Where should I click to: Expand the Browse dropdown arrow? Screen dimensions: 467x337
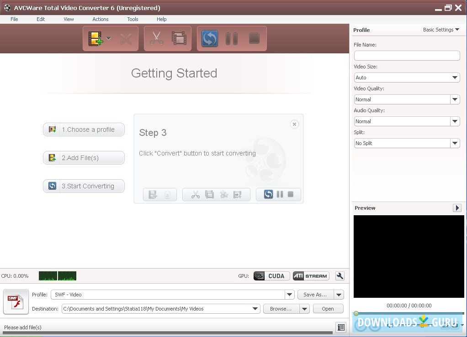click(x=304, y=309)
